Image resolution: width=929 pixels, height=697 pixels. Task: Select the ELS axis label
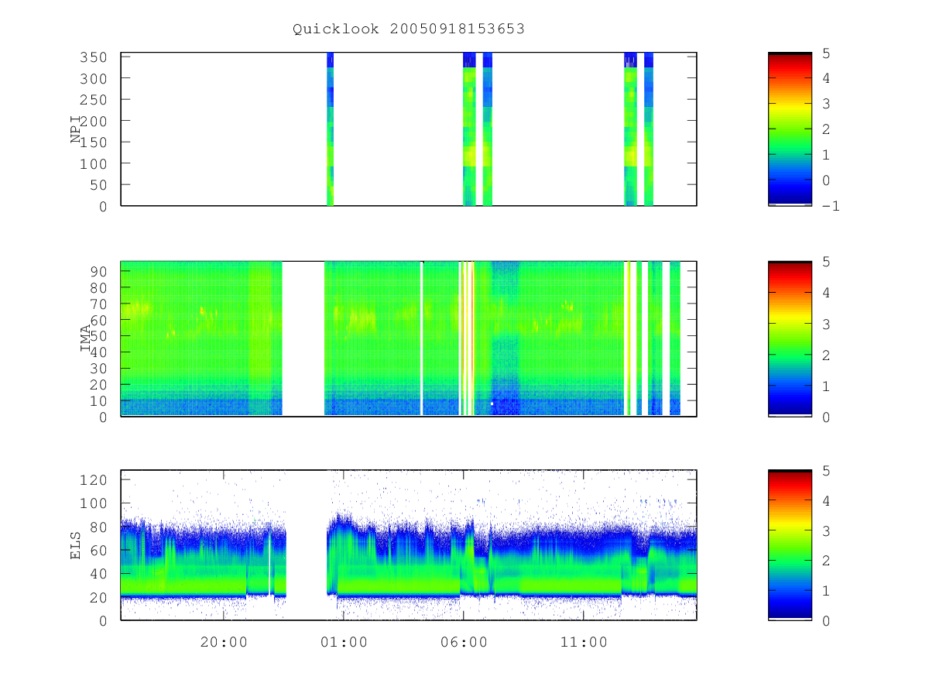click(x=77, y=545)
